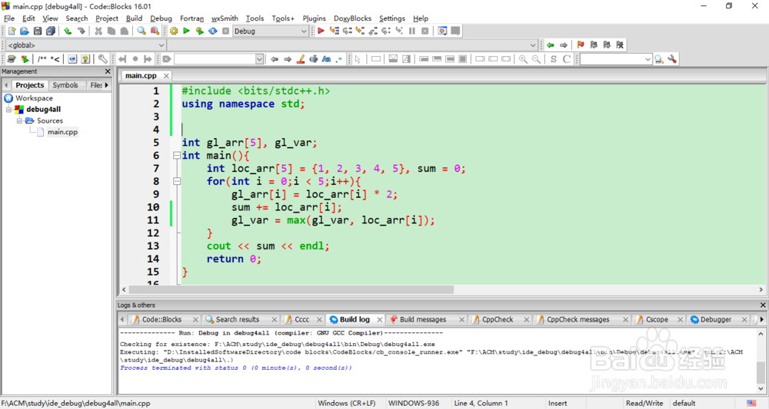Switch to the Search results tab
Screen dimensions: 769x409
point(238,319)
